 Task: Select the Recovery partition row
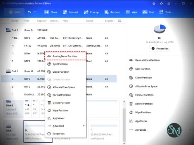click(59, 38)
